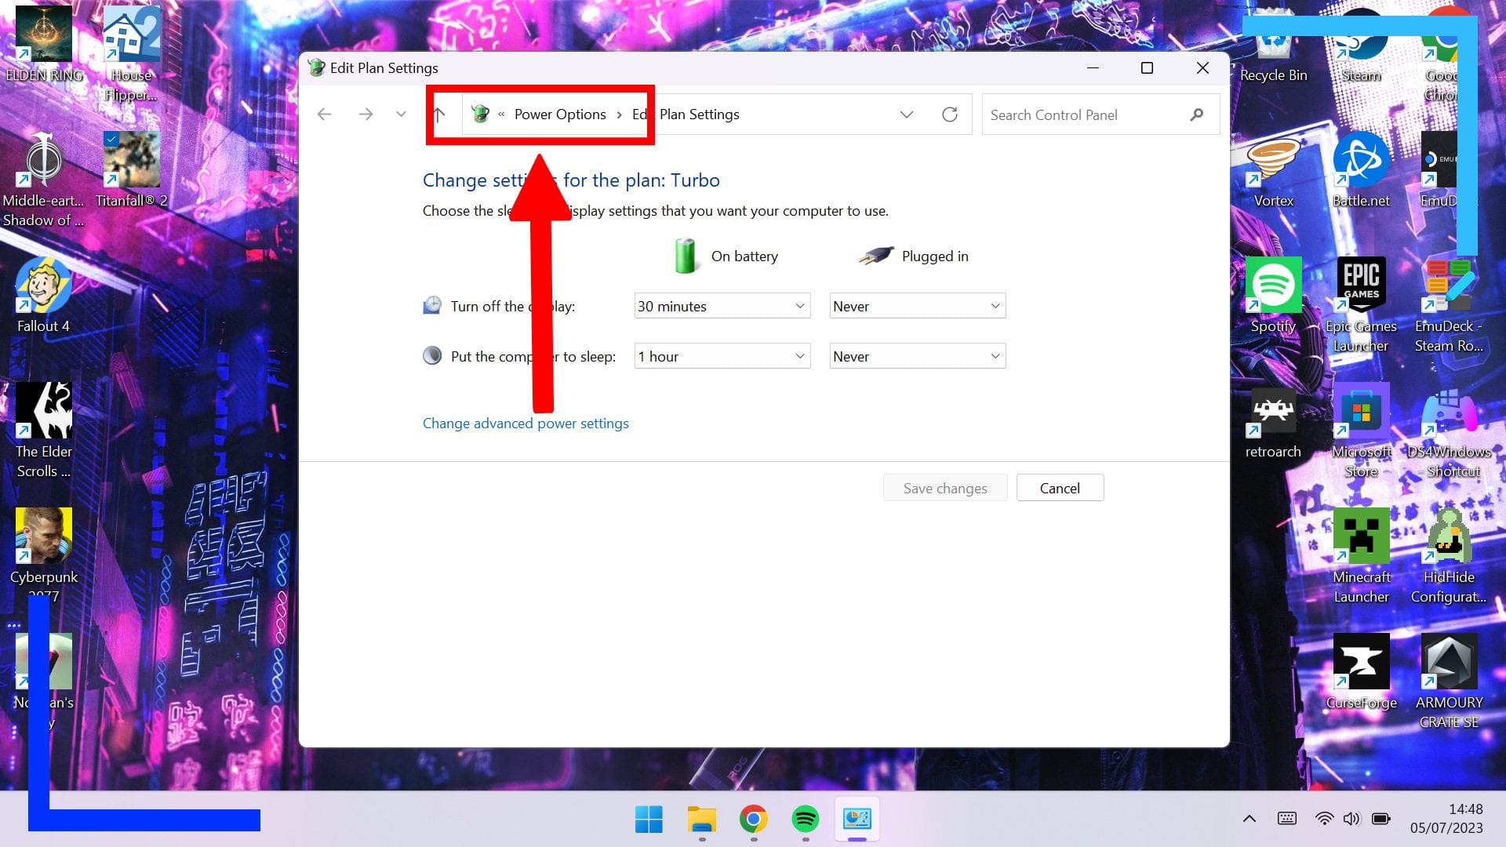Go to Power Options breadcrumb
This screenshot has width=1506, height=847.
pyautogui.click(x=560, y=115)
